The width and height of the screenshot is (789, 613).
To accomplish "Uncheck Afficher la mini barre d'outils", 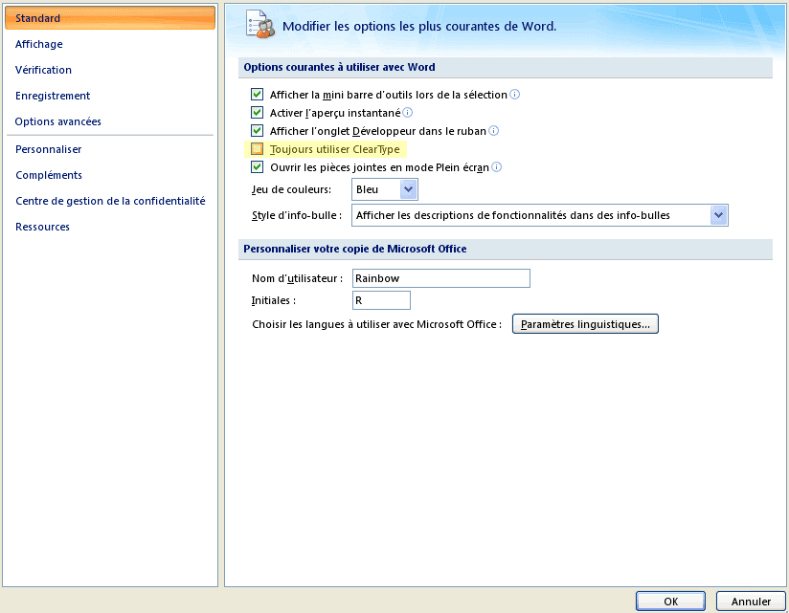I will coord(258,94).
